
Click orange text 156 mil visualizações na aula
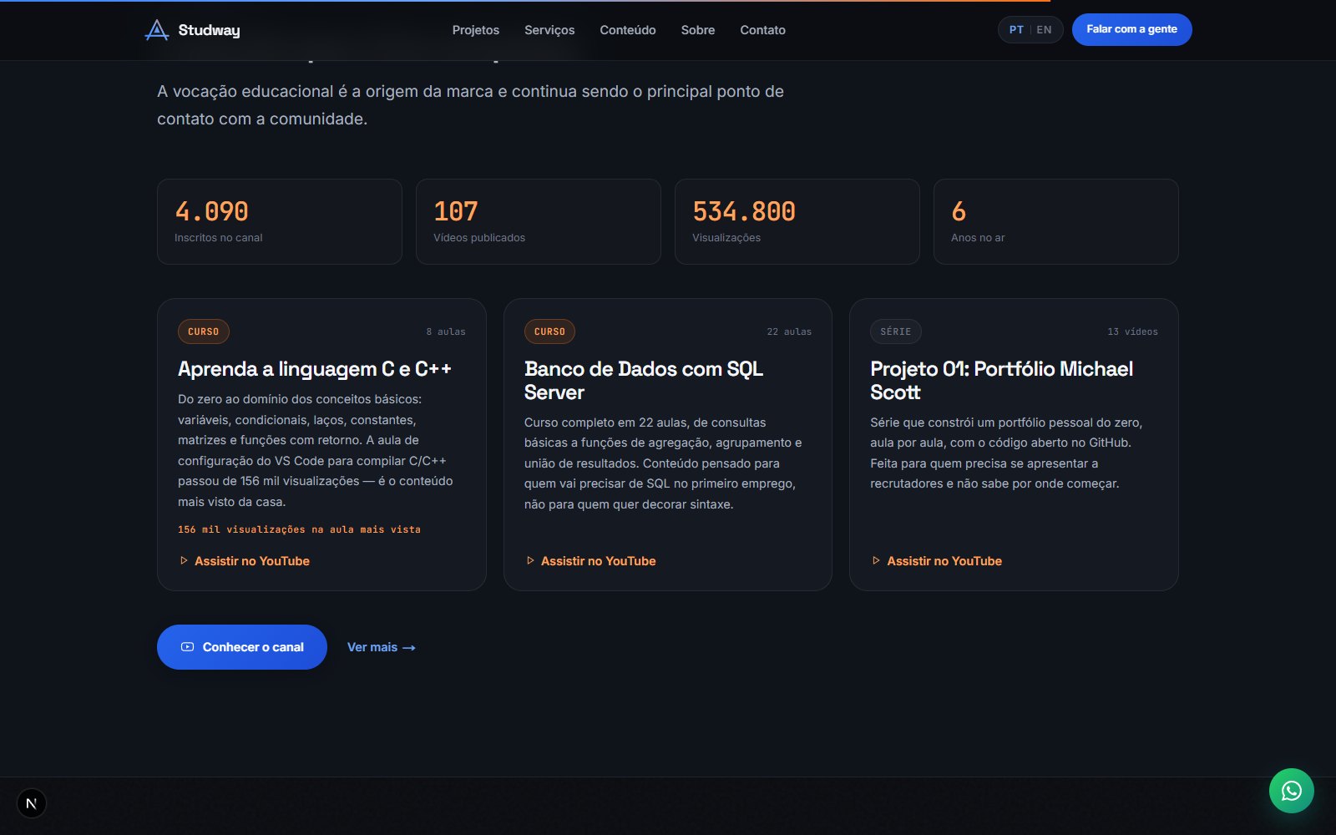299,529
